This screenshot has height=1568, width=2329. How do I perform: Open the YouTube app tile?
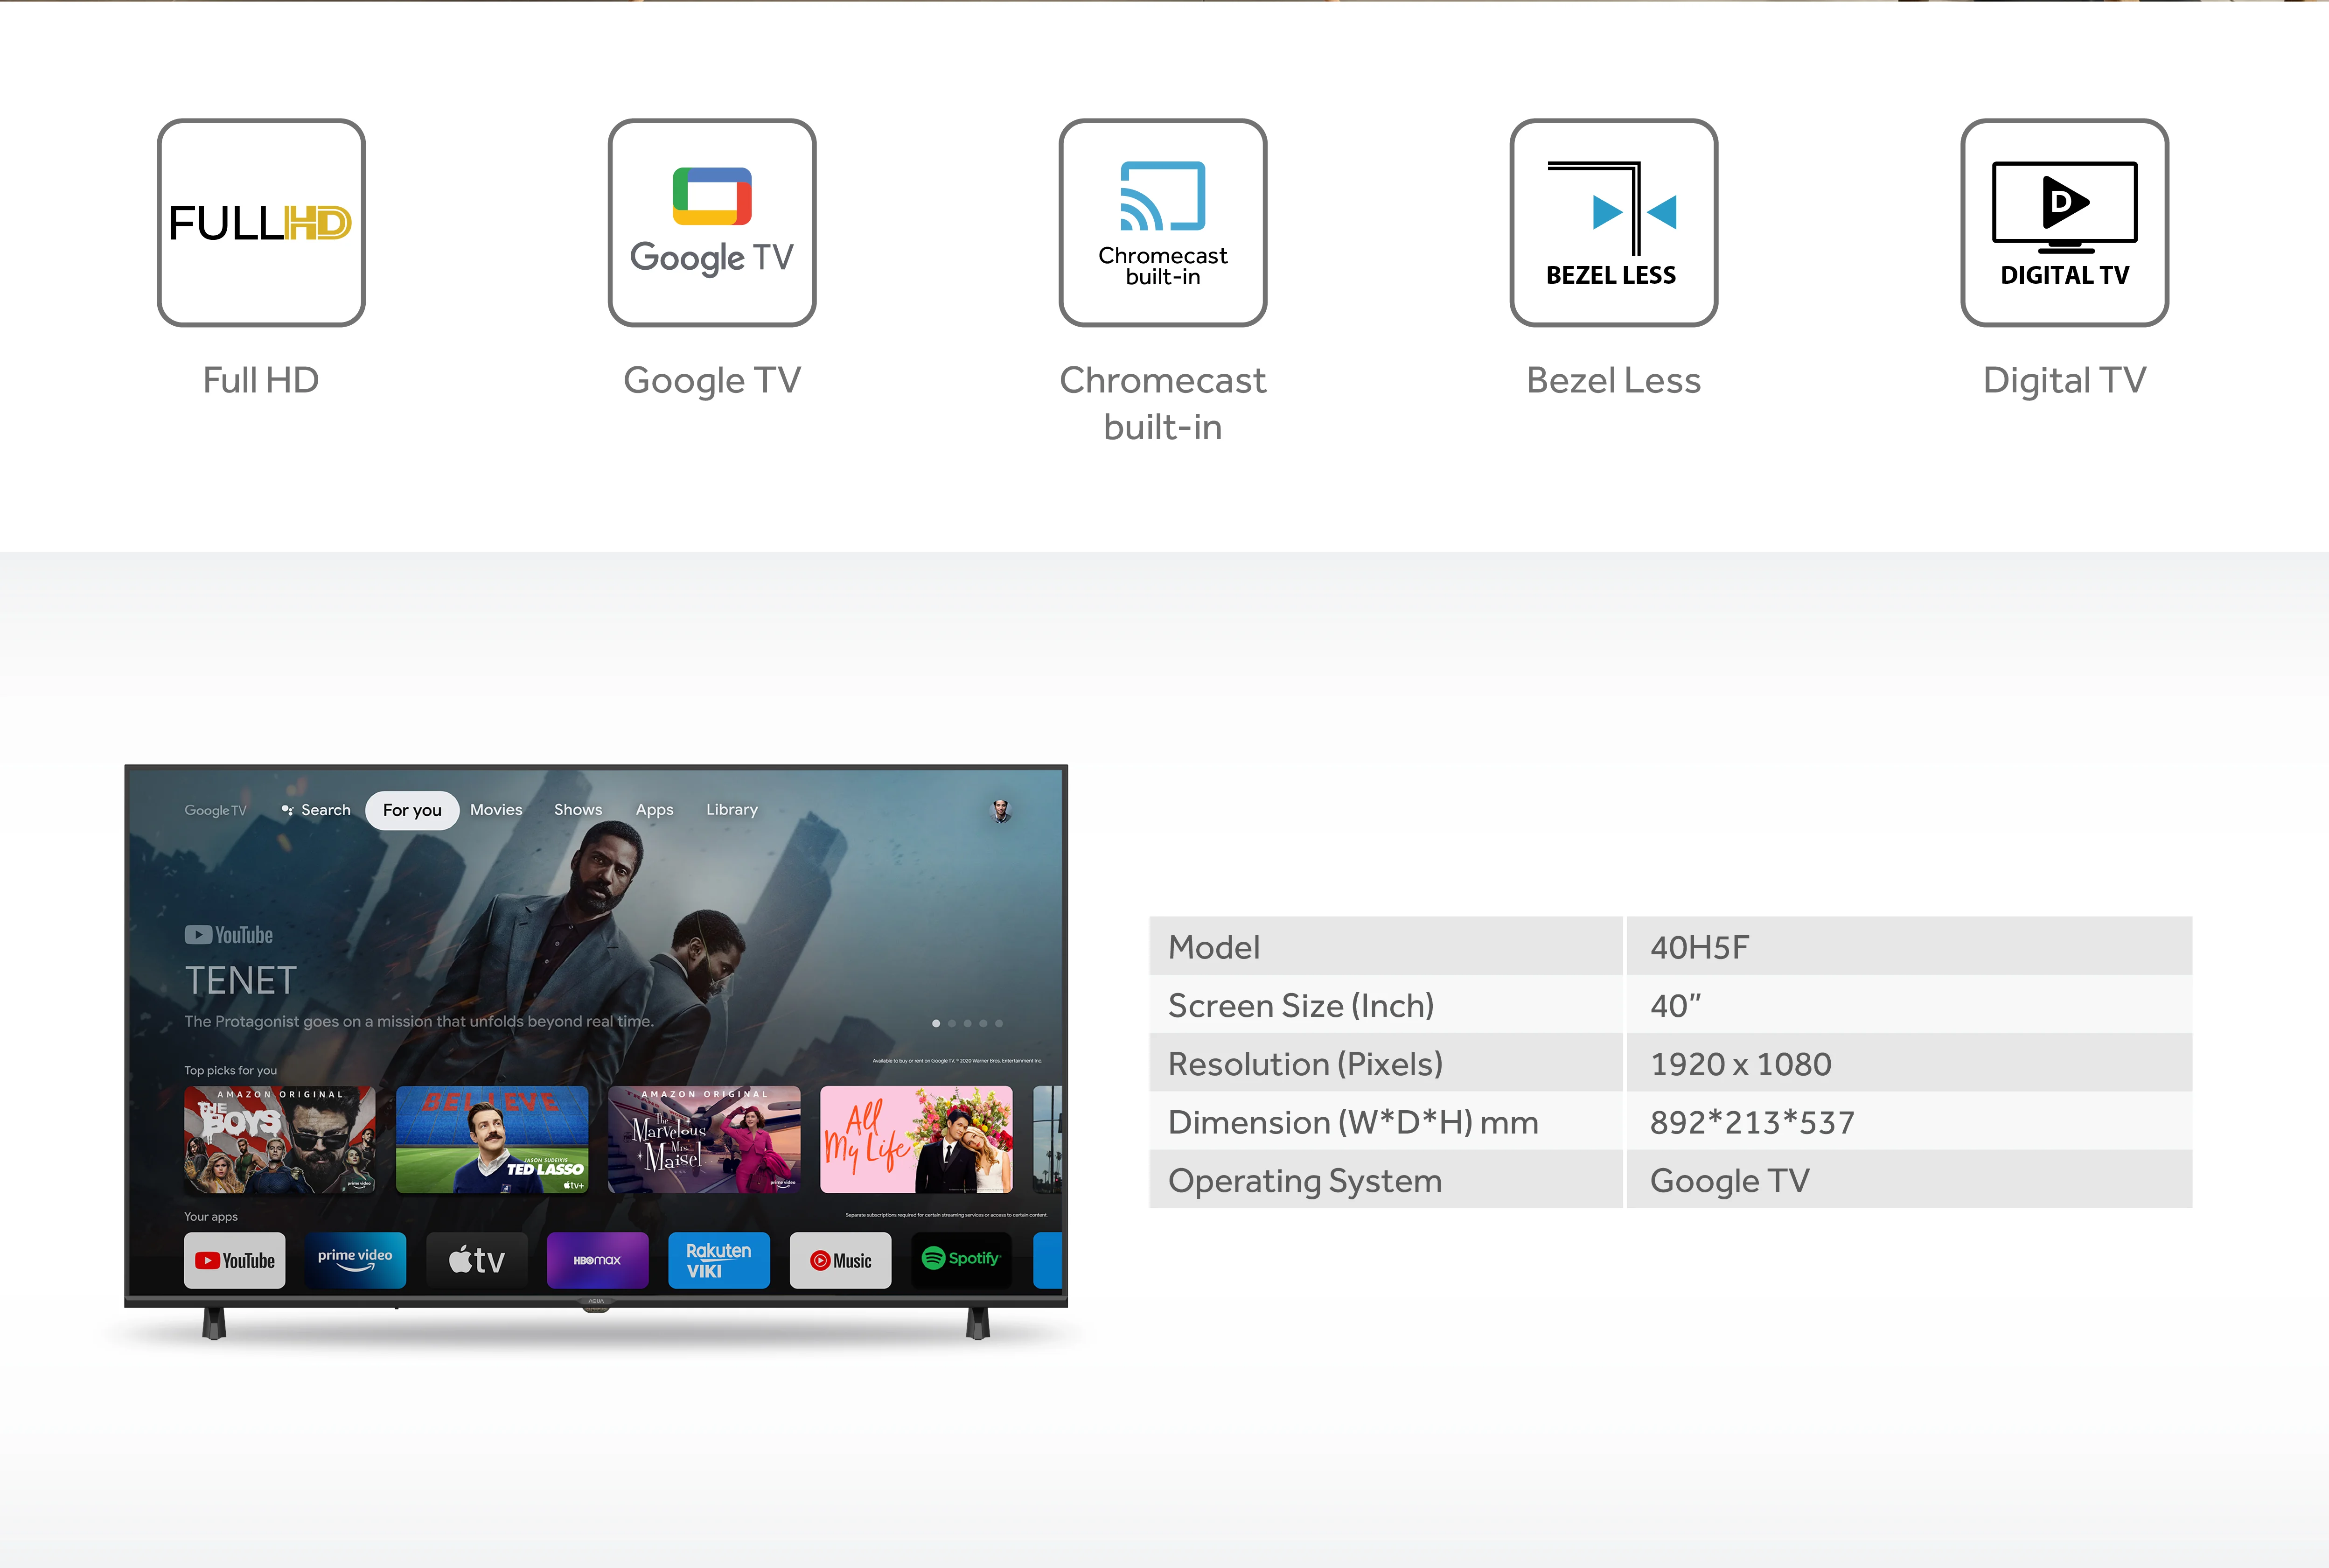tap(235, 1260)
